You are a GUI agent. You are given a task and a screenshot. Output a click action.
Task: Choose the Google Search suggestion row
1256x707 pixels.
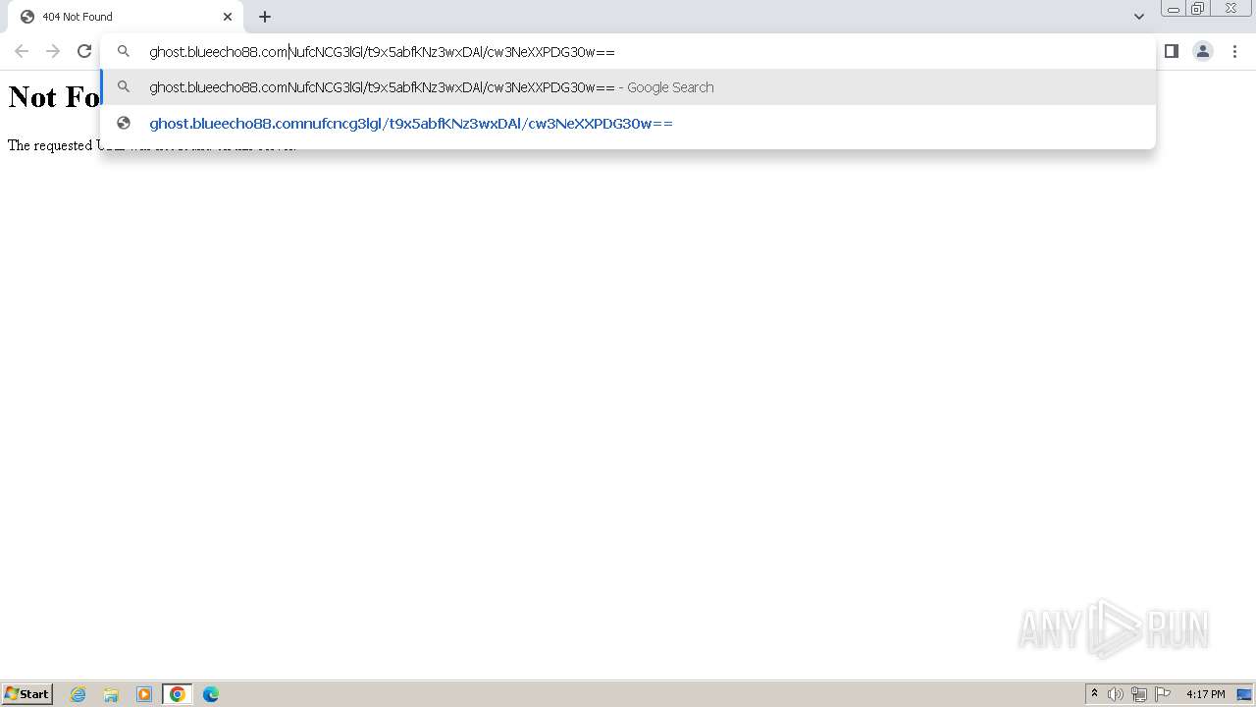(x=628, y=87)
